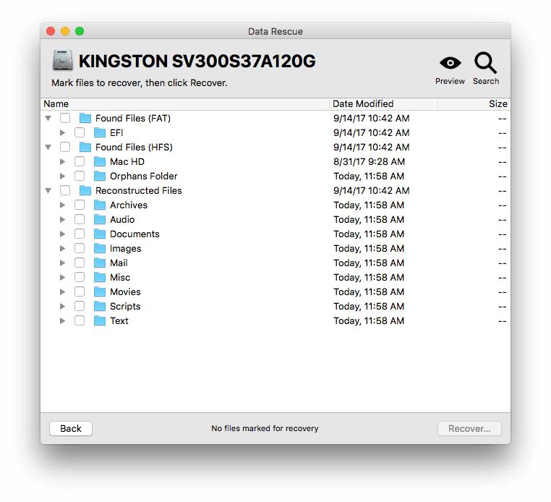Check the Reconstructed Files checkbox
The image size is (551, 502).
(x=65, y=190)
